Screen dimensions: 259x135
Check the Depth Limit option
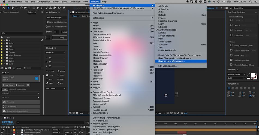click(x=231, y=55)
